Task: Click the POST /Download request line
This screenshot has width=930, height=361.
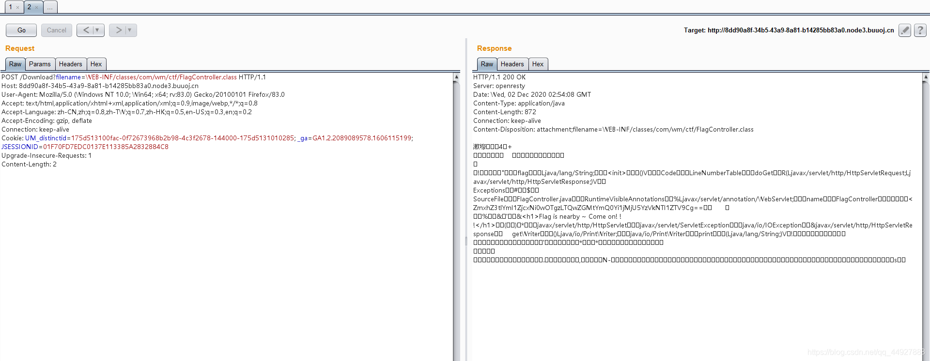Action: (x=134, y=77)
